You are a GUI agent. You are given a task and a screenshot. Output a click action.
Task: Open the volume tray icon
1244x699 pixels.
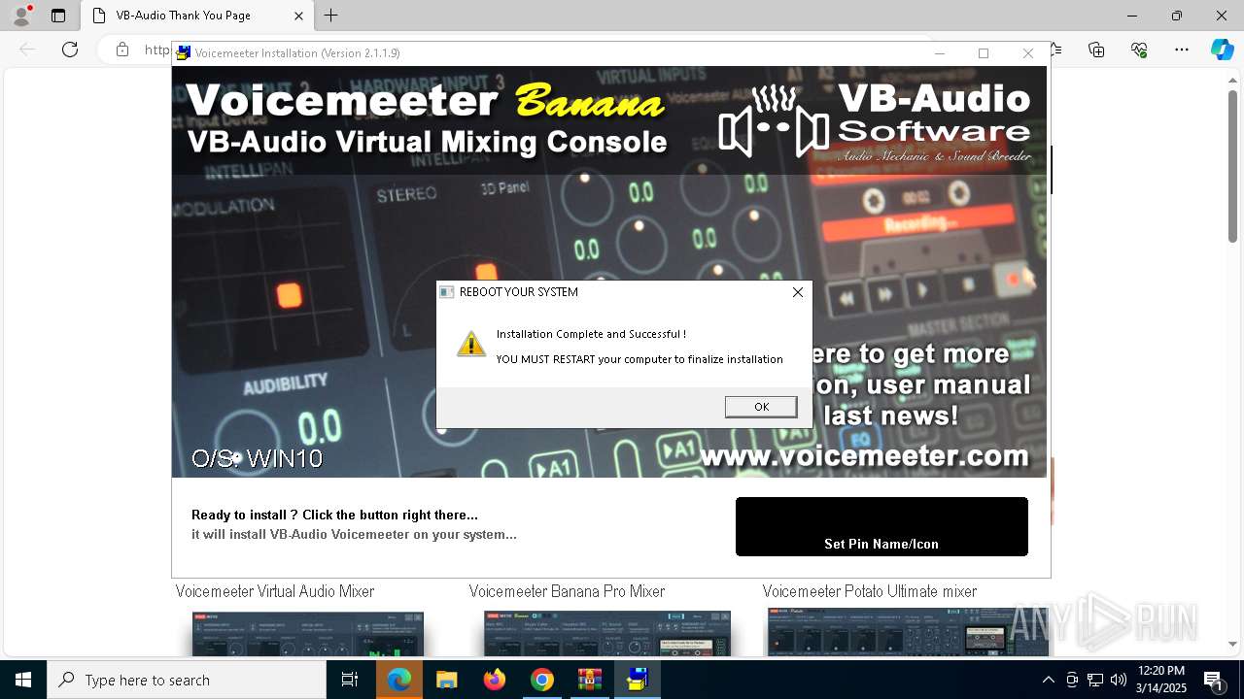pos(1119,680)
